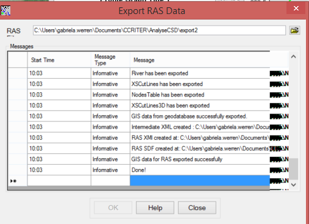This screenshot has height=224, width=309.
Task: Select the 'Done!' message cell
Action: pos(200,170)
